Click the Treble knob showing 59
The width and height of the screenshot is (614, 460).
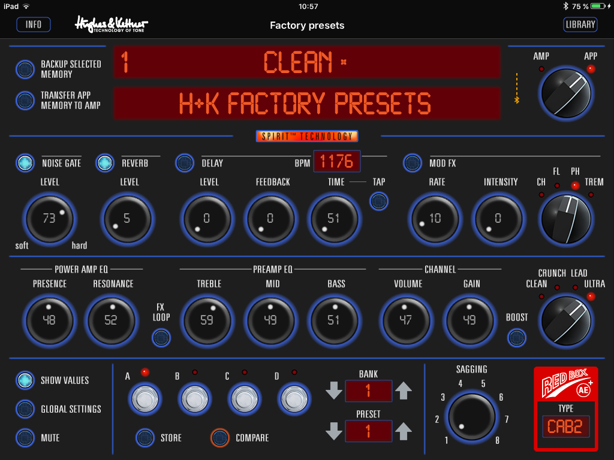pyautogui.click(x=207, y=320)
